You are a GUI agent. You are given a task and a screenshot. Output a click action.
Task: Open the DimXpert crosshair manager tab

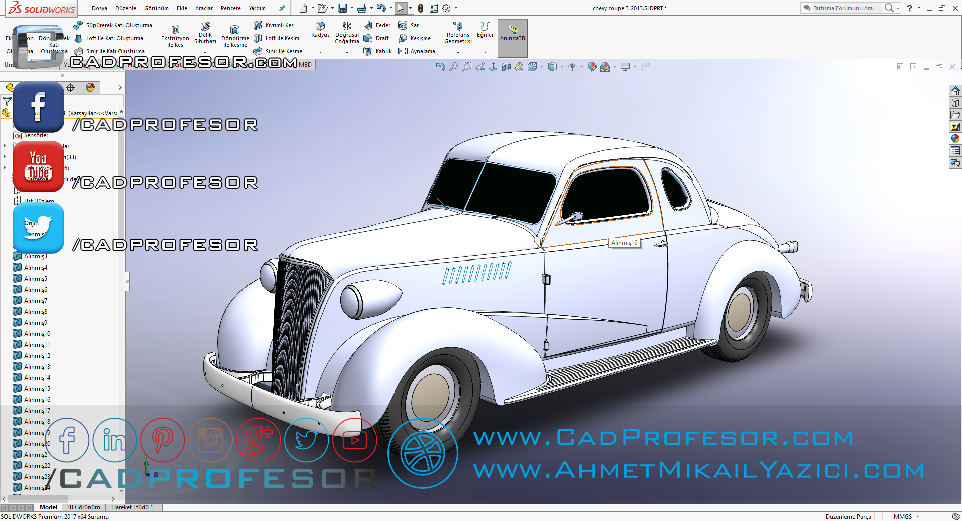tap(71, 88)
